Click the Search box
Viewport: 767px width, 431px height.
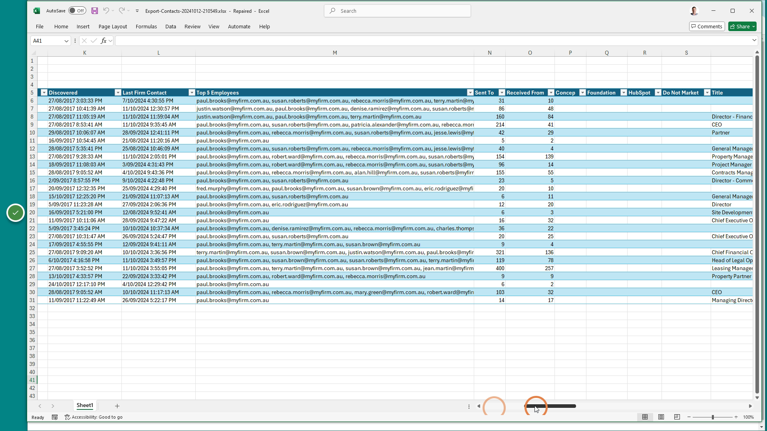click(x=397, y=11)
